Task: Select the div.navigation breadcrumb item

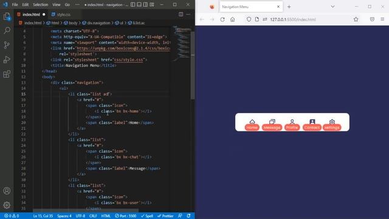Action: [96, 23]
